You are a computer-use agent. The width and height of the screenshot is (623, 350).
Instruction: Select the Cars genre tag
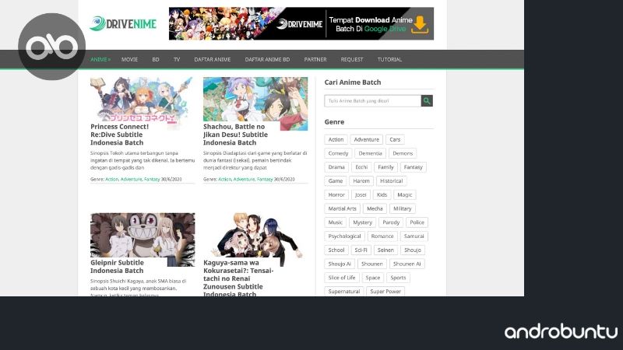pos(395,140)
